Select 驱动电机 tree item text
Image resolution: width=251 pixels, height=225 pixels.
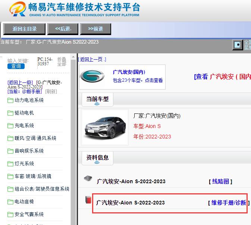tap(24, 113)
